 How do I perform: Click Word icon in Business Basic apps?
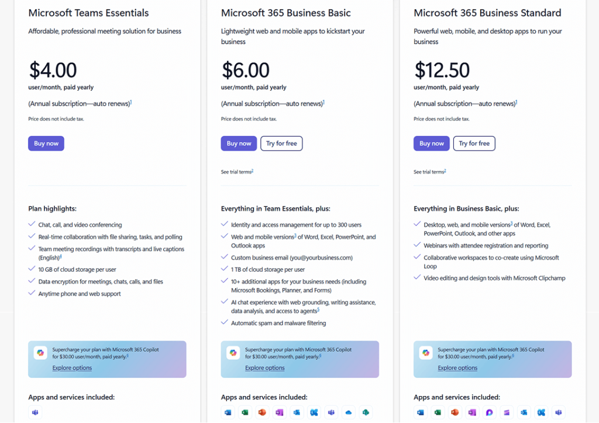point(227,412)
